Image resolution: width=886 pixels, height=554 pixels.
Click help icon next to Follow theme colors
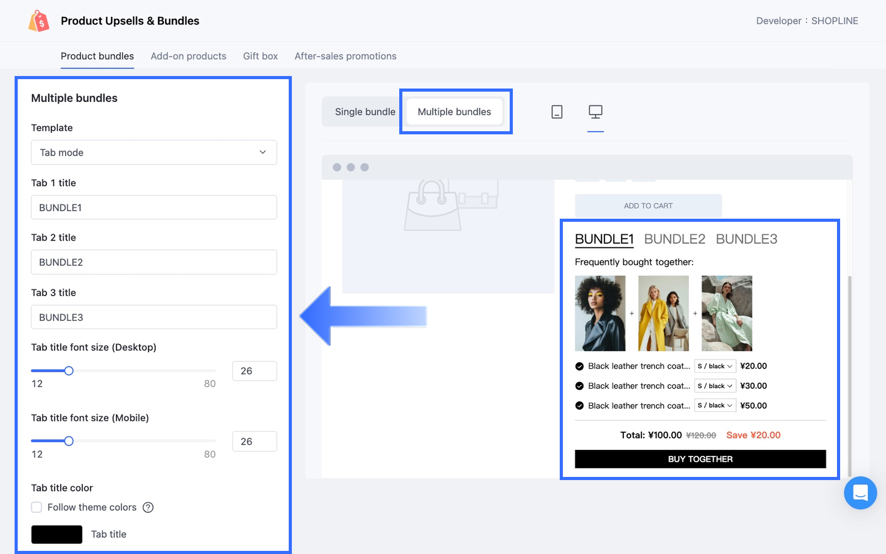point(148,507)
